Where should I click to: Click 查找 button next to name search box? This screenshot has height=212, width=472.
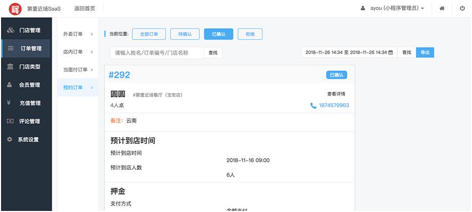(213, 53)
